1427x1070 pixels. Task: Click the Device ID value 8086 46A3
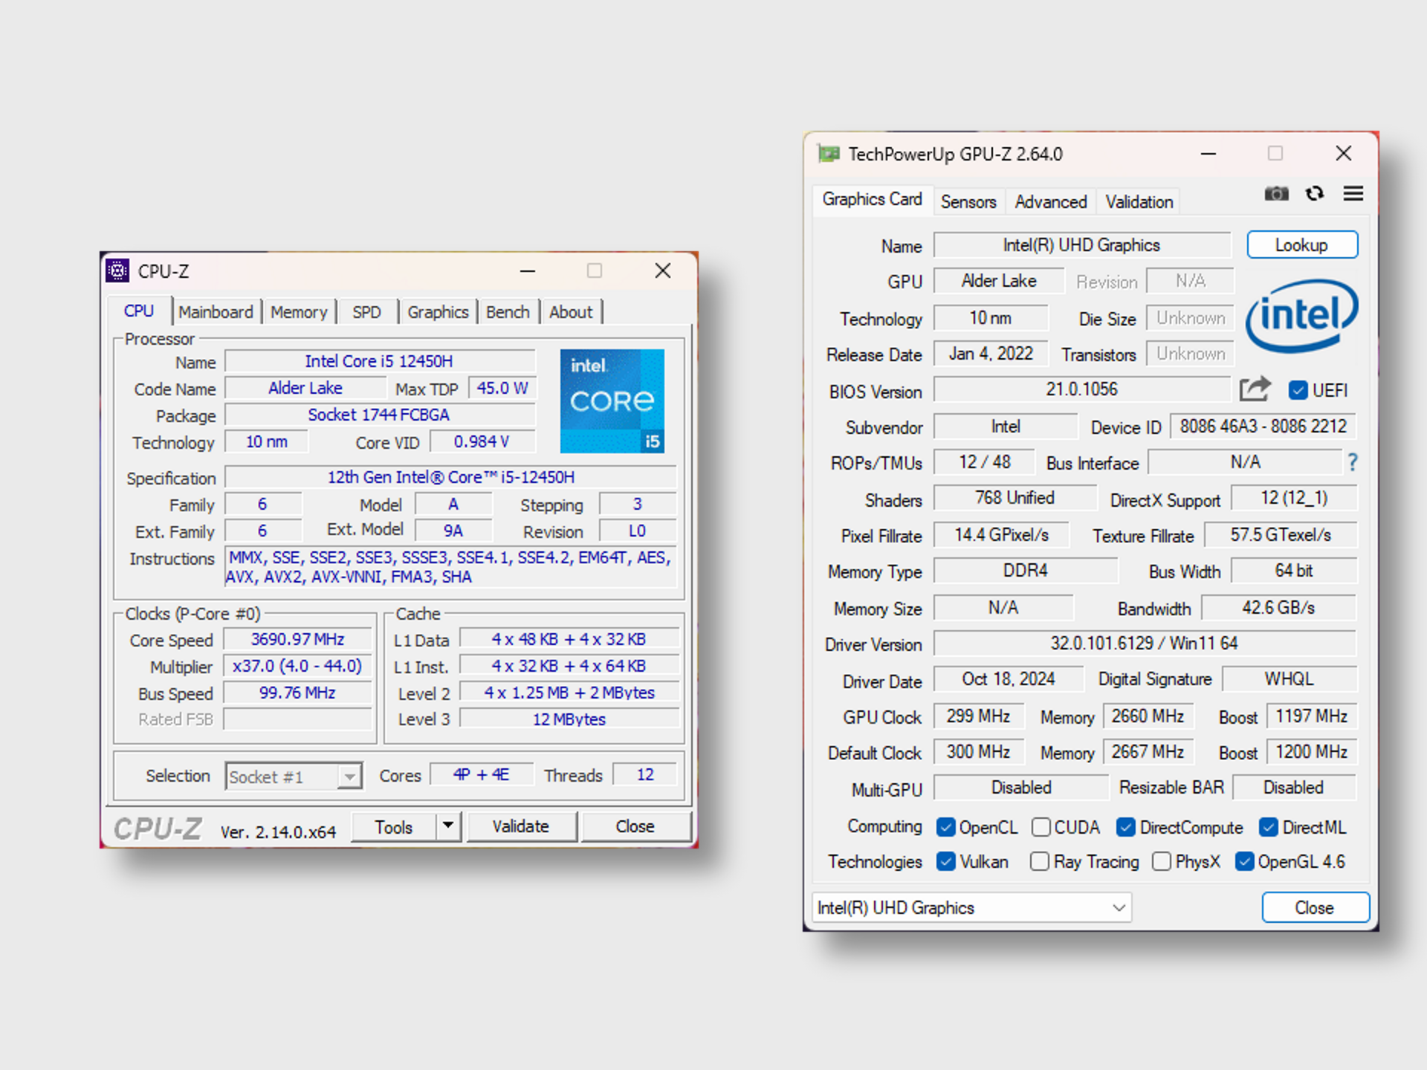[1263, 426]
